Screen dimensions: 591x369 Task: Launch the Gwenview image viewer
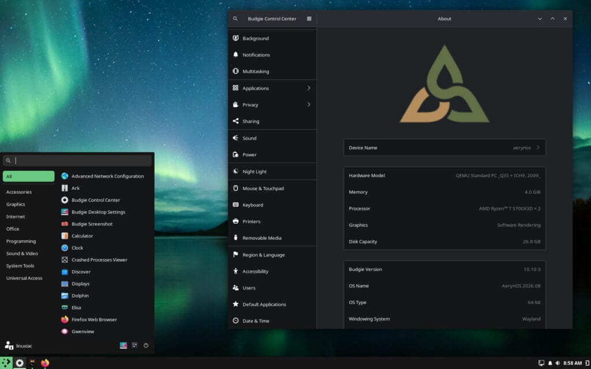[106, 332]
